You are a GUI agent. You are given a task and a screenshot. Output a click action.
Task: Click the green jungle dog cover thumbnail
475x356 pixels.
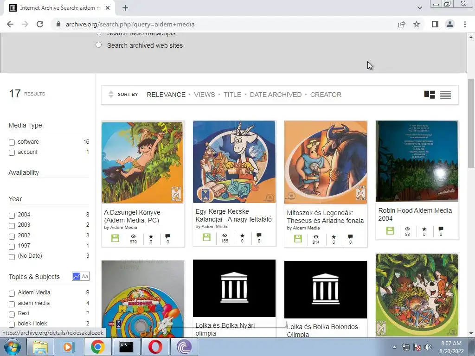click(417, 295)
